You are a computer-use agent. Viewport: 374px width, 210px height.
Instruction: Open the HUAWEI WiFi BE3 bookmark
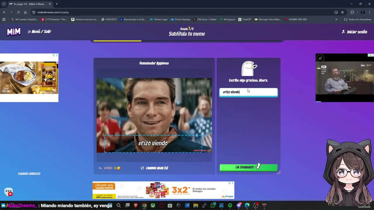[x=296, y=20]
